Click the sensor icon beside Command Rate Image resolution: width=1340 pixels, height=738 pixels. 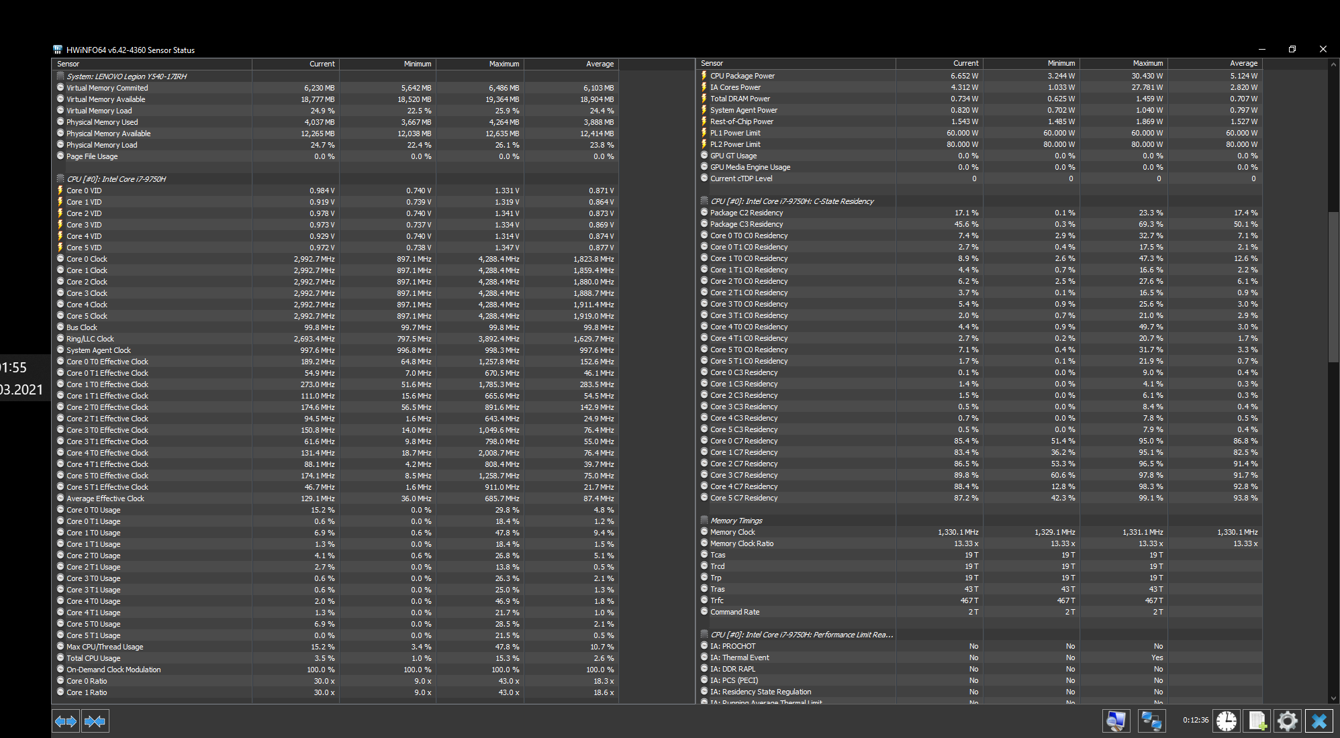pyautogui.click(x=704, y=612)
